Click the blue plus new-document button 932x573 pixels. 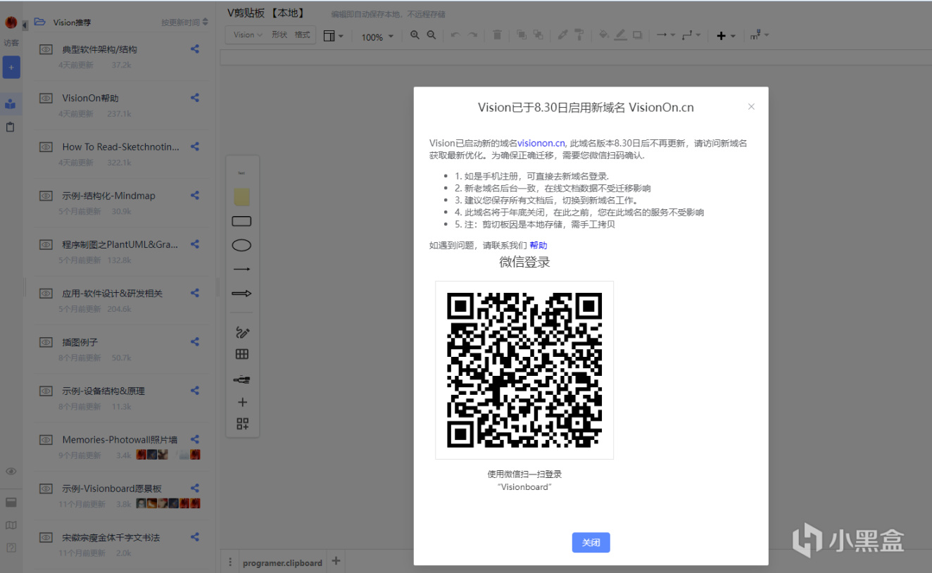click(11, 67)
